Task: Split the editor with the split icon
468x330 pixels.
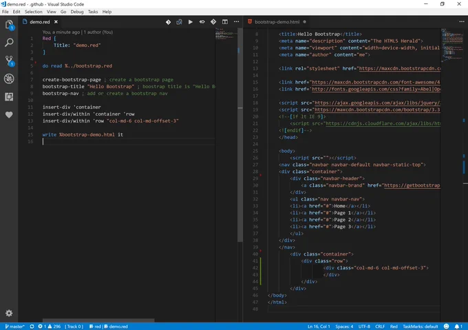Action: [x=225, y=22]
